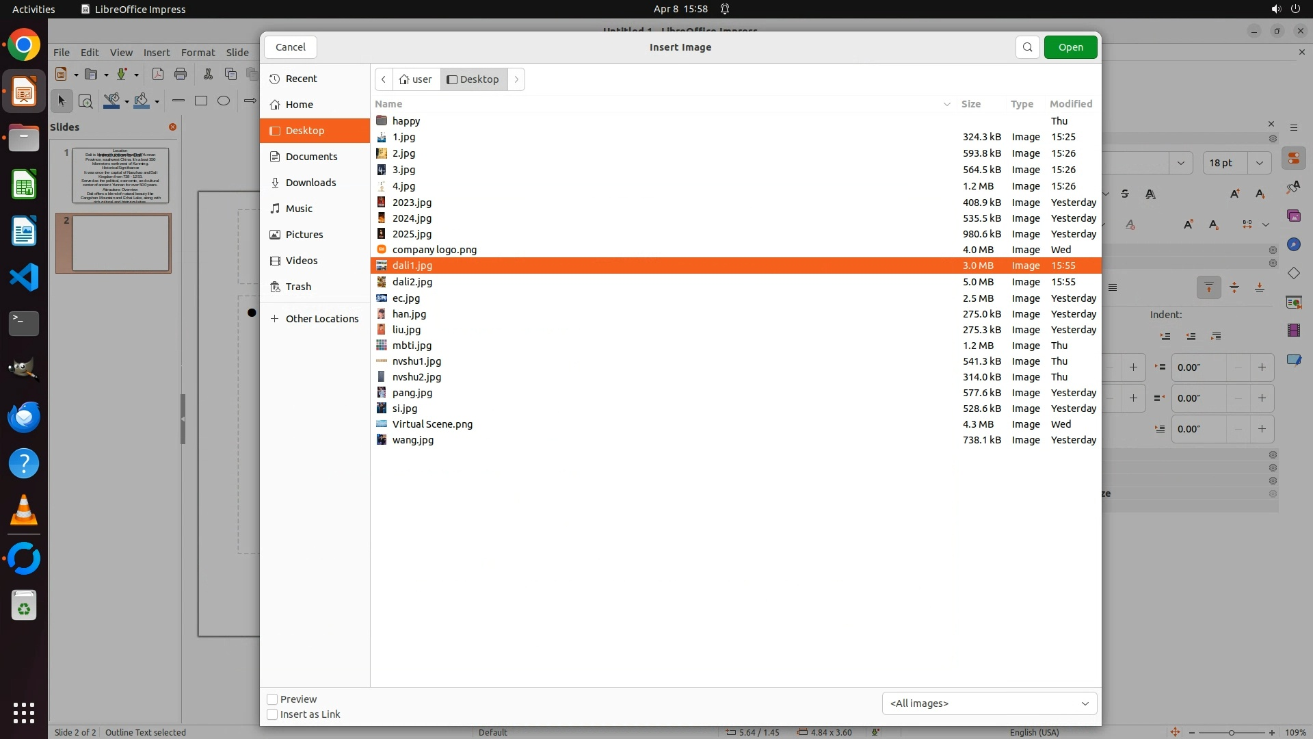The width and height of the screenshot is (1313, 739).
Task: Expand the 18 pt font size dropdown
Action: click(1260, 163)
